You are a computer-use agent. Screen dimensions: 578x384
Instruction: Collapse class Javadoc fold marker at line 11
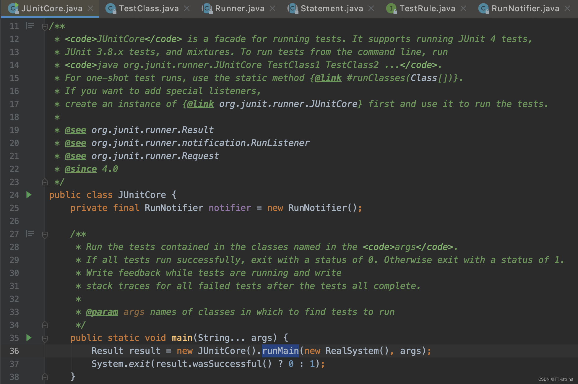coord(45,27)
